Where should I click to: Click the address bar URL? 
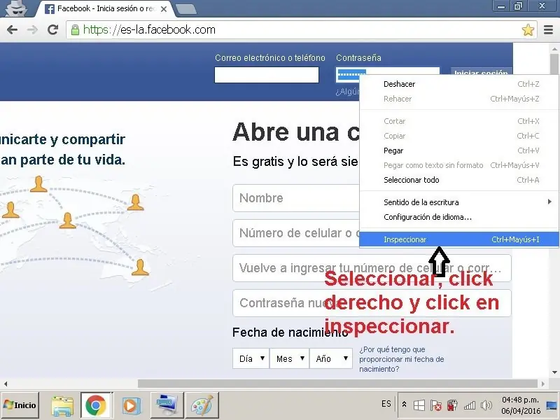(x=149, y=29)
